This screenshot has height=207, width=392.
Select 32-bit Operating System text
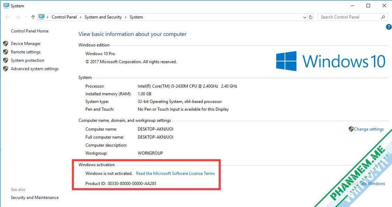pyautogui.click(x=180, y=102)
